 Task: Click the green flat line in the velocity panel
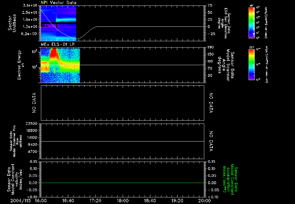click(122, 183)
